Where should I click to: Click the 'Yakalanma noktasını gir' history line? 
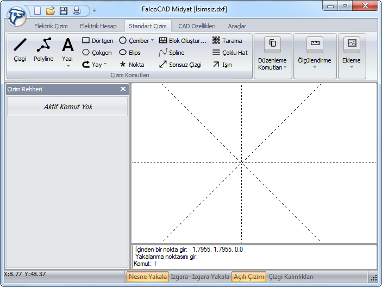(x=166, y=257)
